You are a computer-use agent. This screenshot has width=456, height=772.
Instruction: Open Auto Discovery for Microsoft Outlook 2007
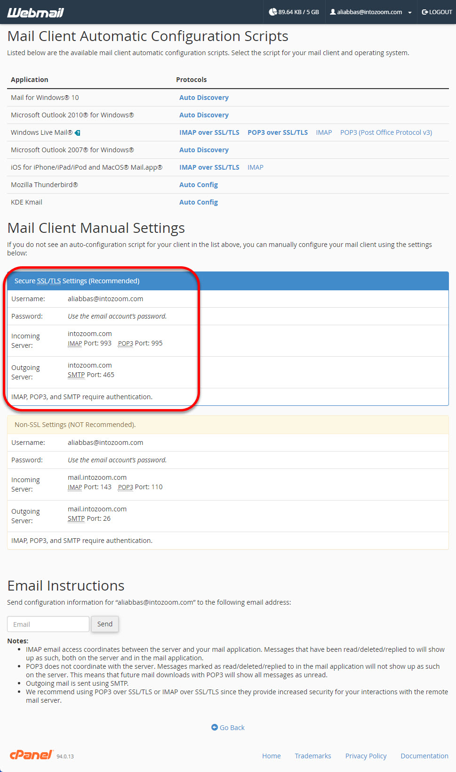coord(204,150)
